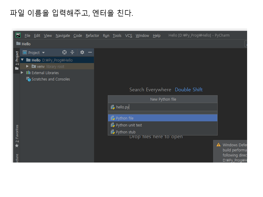This screenshot has height=197, width=263.
Task: Open the Refactor menu
Action: tap(92, 36)
